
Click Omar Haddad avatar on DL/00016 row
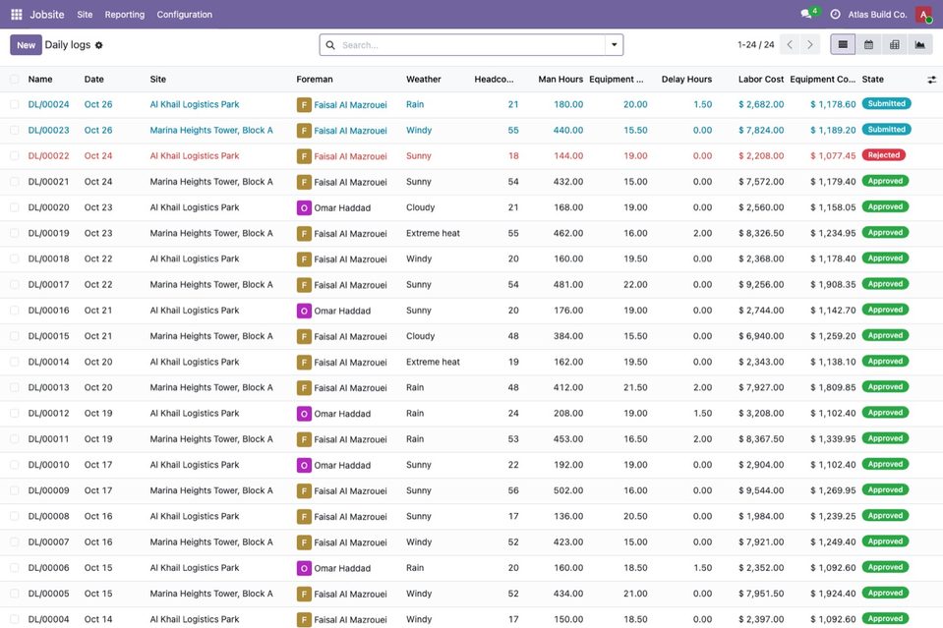pos(304,311)
